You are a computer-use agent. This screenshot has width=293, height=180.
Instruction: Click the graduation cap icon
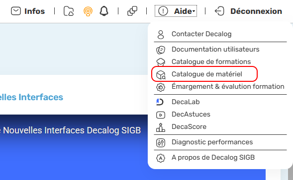[x=161, y=62]
